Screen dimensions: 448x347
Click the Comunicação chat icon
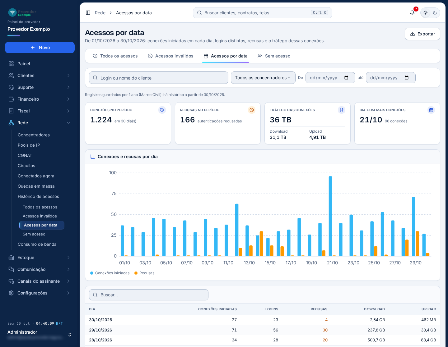(11, 269)
